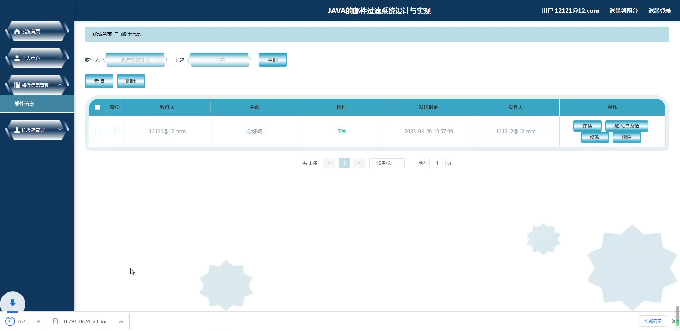Click the icon beside 邮件信息管理
680x331 pixels.
(x=17, y=85)
